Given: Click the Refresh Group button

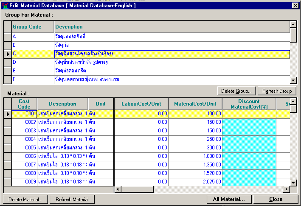Looking at the screenshot, I should (277, 91).
